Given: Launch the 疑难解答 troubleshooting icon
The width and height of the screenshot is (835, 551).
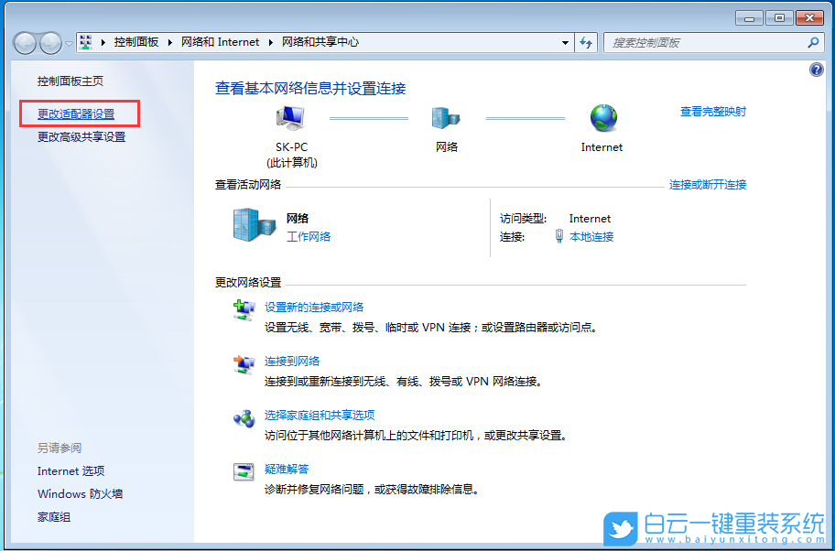Looking at the screenshot, I should (244, 470).
